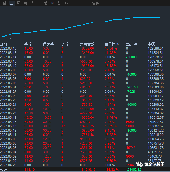This screenshot has height=172, width=170.
Task: Click profit value 4220.00
Action: coord(86,143)
